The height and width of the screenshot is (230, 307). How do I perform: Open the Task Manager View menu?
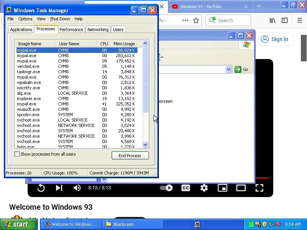(x=41, y=19)
